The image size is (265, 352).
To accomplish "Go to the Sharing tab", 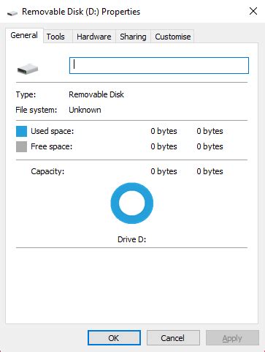I will [x=133, y=37].
